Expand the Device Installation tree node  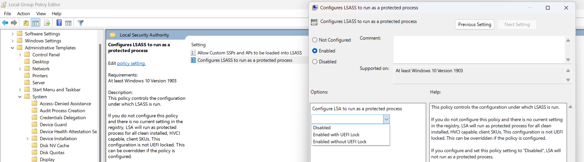click(27, 138)
